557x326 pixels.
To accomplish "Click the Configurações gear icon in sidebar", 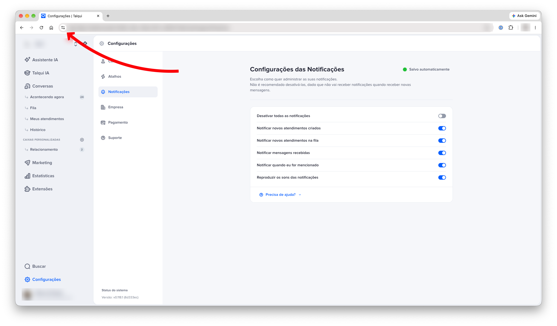I will point(27,279).
